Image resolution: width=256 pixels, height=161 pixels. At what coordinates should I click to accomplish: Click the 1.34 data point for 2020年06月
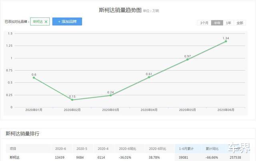pos(226,41)
